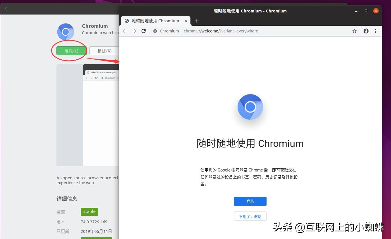Click the 详细信息 heading

point(67,199)
